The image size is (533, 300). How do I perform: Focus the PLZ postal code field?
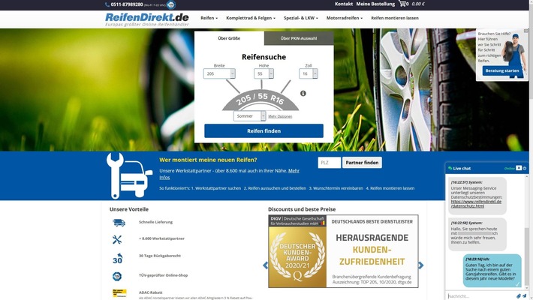329,163
